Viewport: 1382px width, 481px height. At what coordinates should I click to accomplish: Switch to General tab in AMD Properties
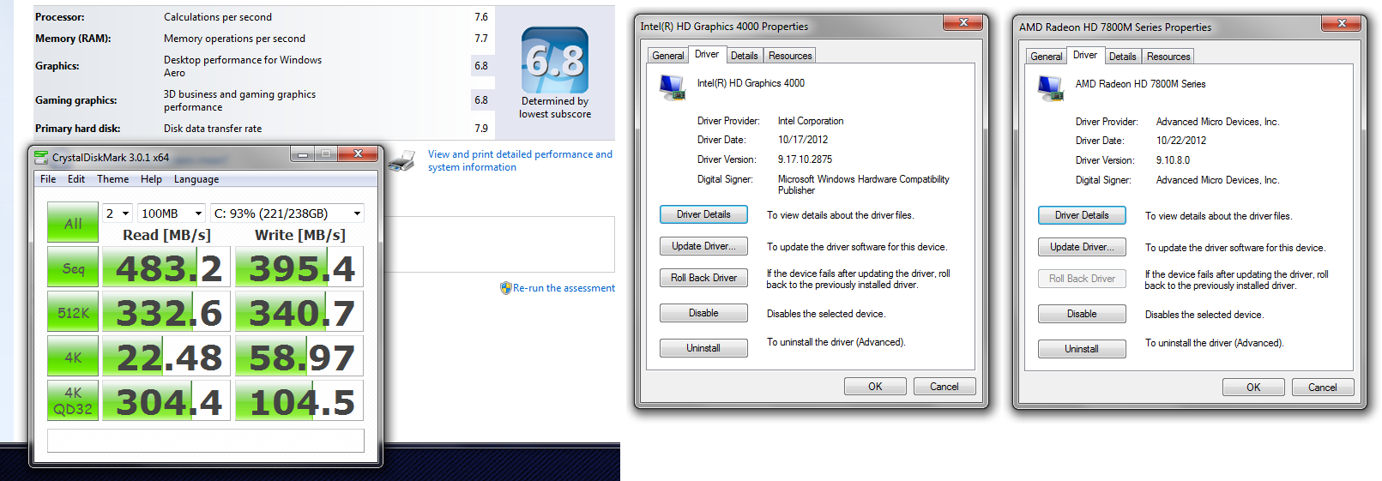(x=1047, y=57)
